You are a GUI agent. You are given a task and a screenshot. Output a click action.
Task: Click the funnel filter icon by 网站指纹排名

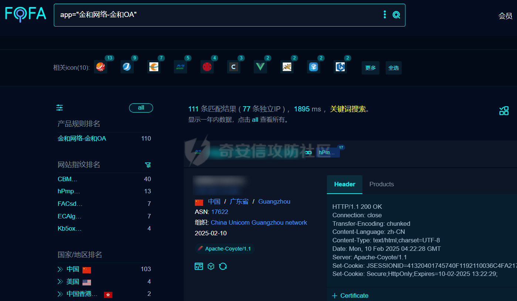[148, 165]
